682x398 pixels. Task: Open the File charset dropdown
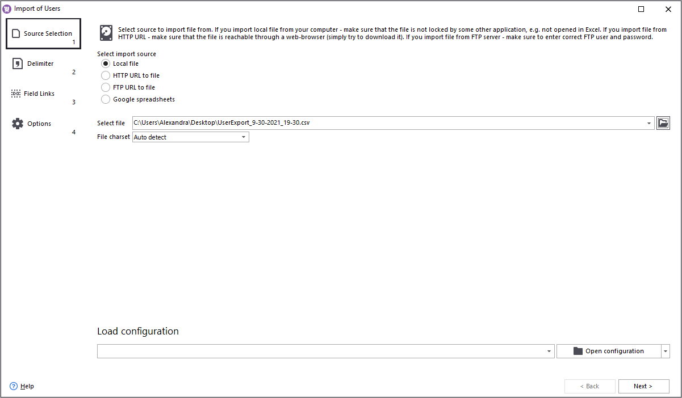(244, 137)
